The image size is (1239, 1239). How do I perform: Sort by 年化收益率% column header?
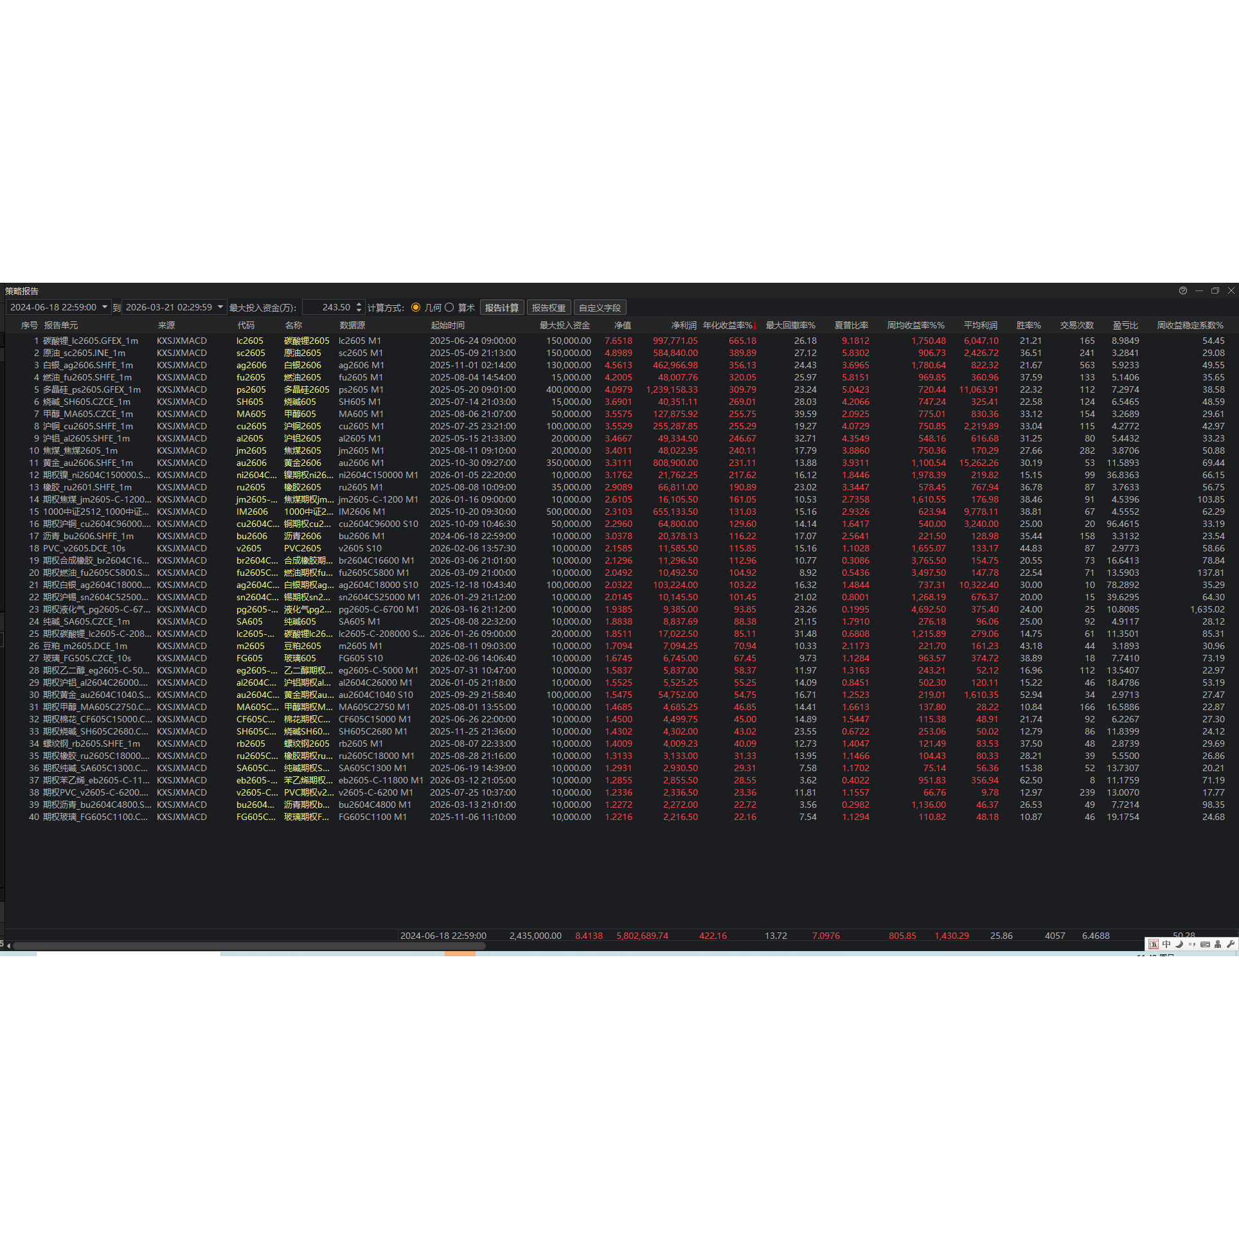[728, 325]
